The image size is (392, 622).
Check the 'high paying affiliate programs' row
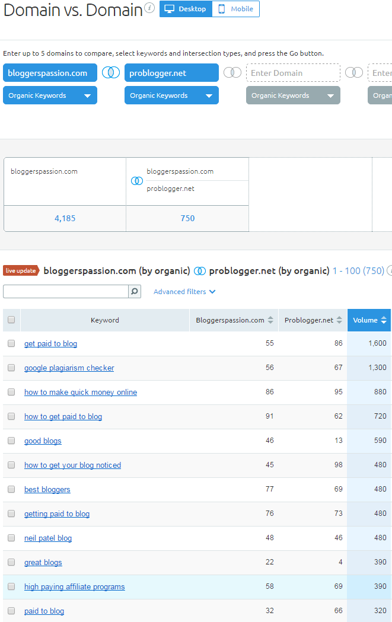[x=11, y=586]
